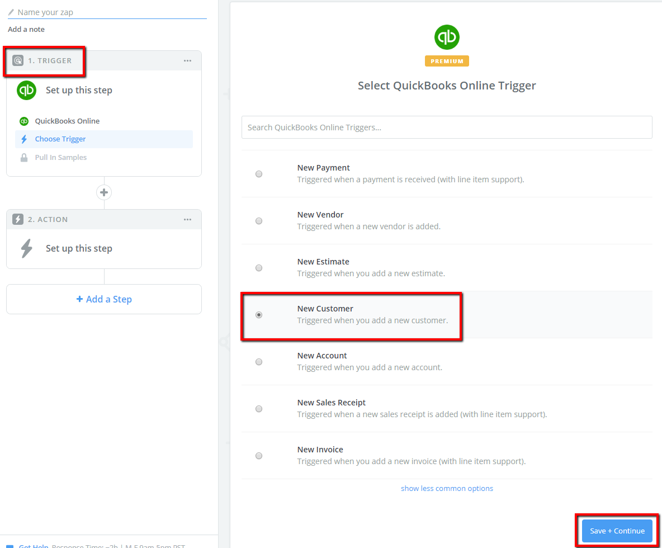
Task: Select the New Sales Receipt radio button
Action: 259,409
